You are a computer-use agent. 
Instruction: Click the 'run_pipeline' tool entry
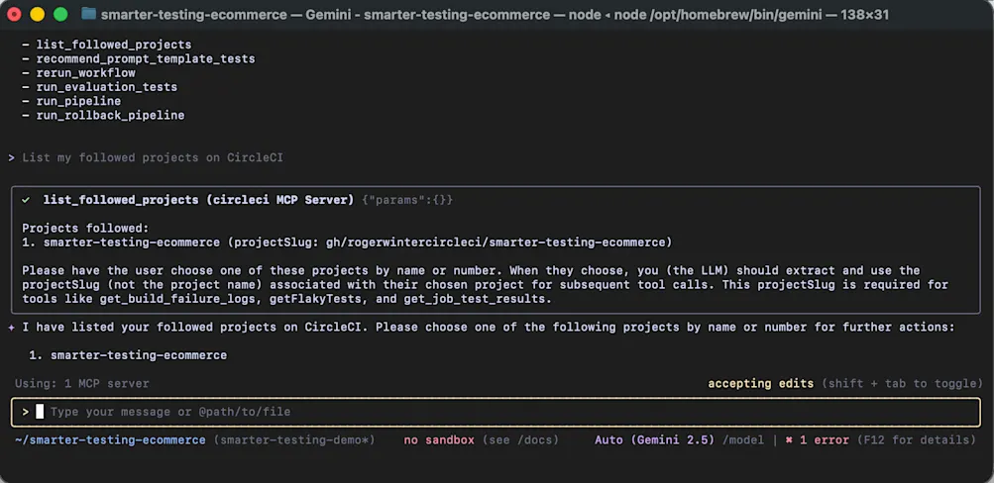(78, 101)
